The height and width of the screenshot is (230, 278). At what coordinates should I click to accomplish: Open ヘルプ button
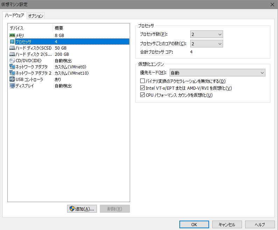260,224
